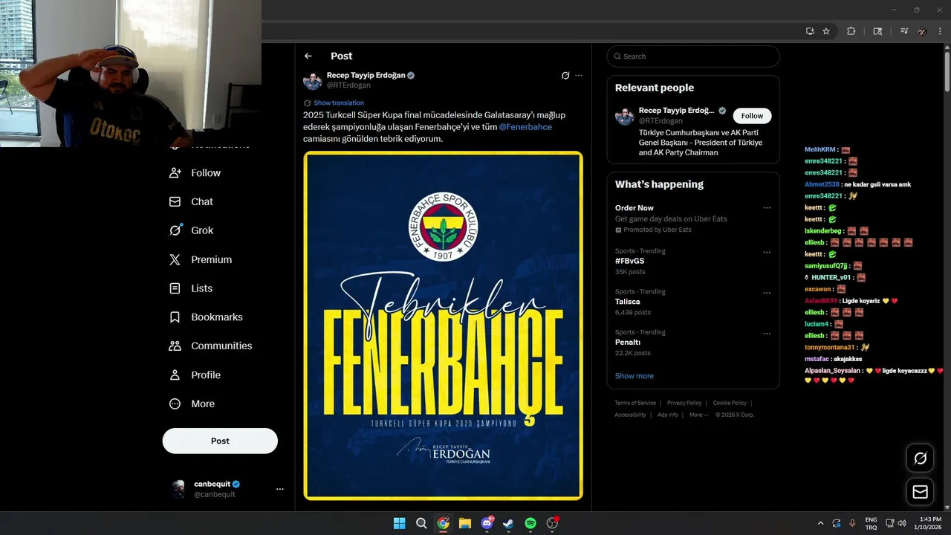951x535 pixels.
Task: Open the Ads info footer link
Action: [x=667, y=415]
